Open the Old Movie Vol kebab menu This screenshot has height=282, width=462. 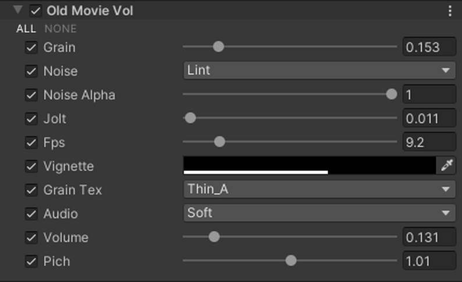(450, 11)
